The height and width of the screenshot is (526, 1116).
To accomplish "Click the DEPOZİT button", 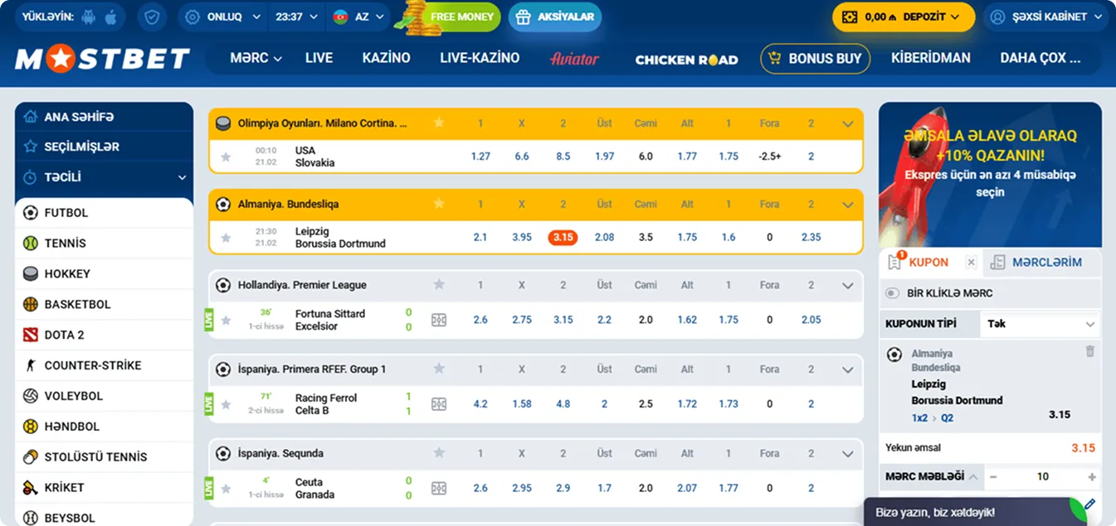I will 903,15.
